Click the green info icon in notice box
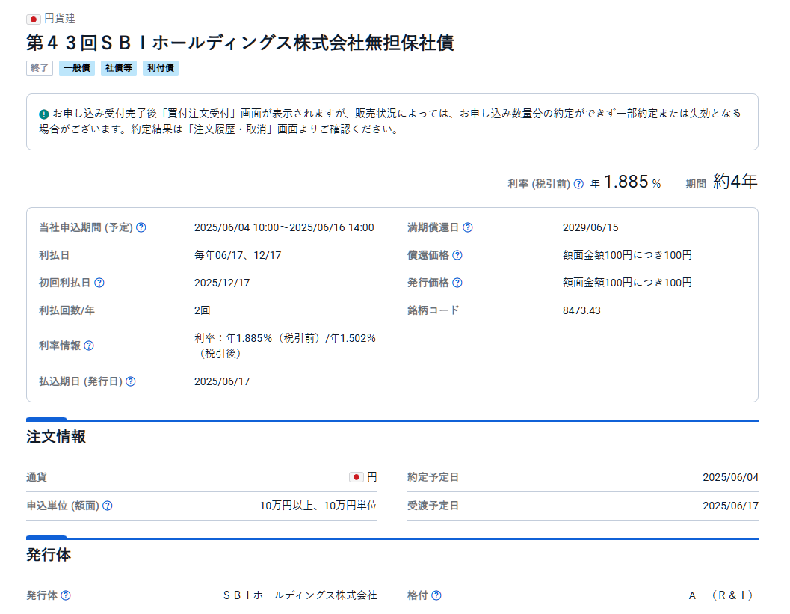Screen dimensions: 790x614 tap(44, 114)
